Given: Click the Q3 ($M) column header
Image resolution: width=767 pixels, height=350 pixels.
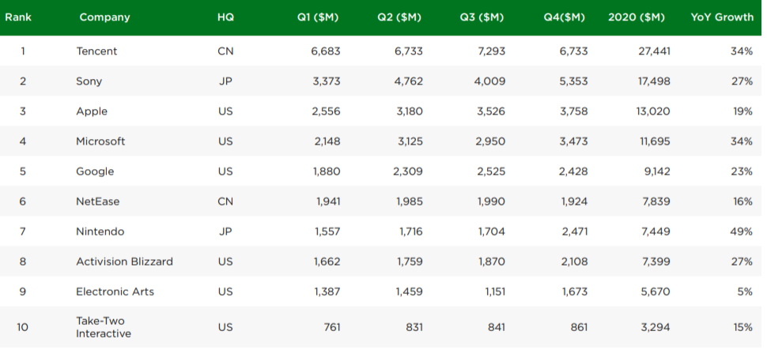Looking at the screenshot, I should 482,17.
